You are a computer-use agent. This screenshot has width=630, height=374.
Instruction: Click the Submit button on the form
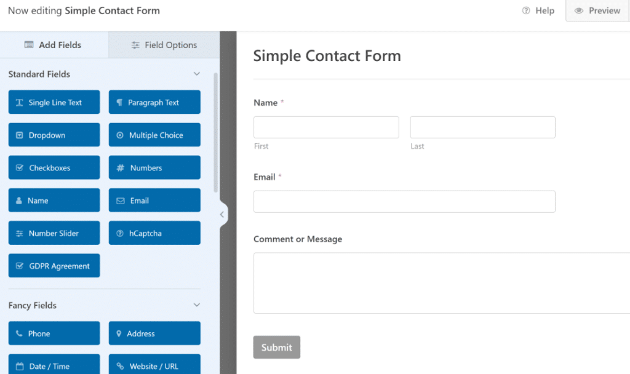(x=276, y=347)
